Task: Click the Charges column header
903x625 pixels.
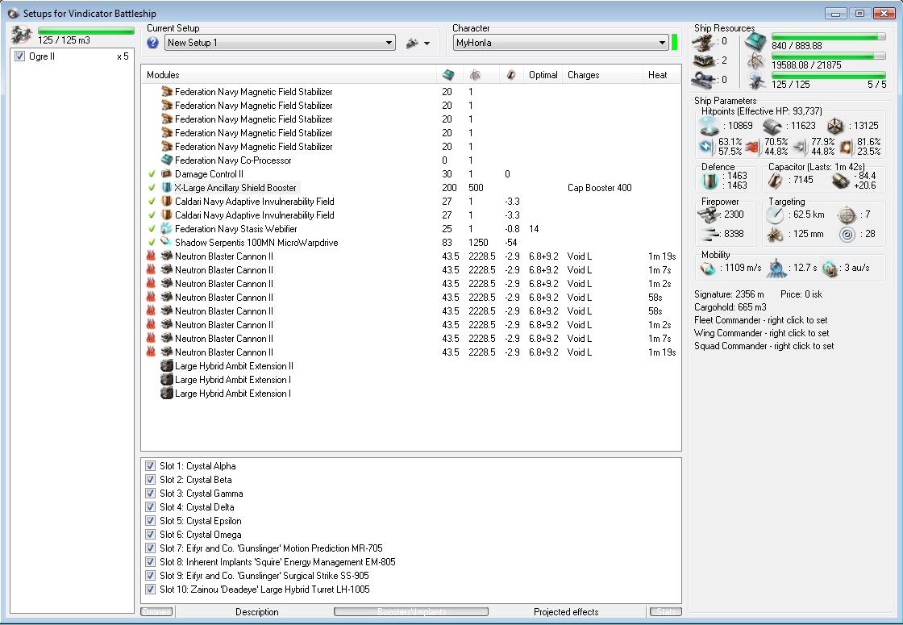Action: coord(602,75)
